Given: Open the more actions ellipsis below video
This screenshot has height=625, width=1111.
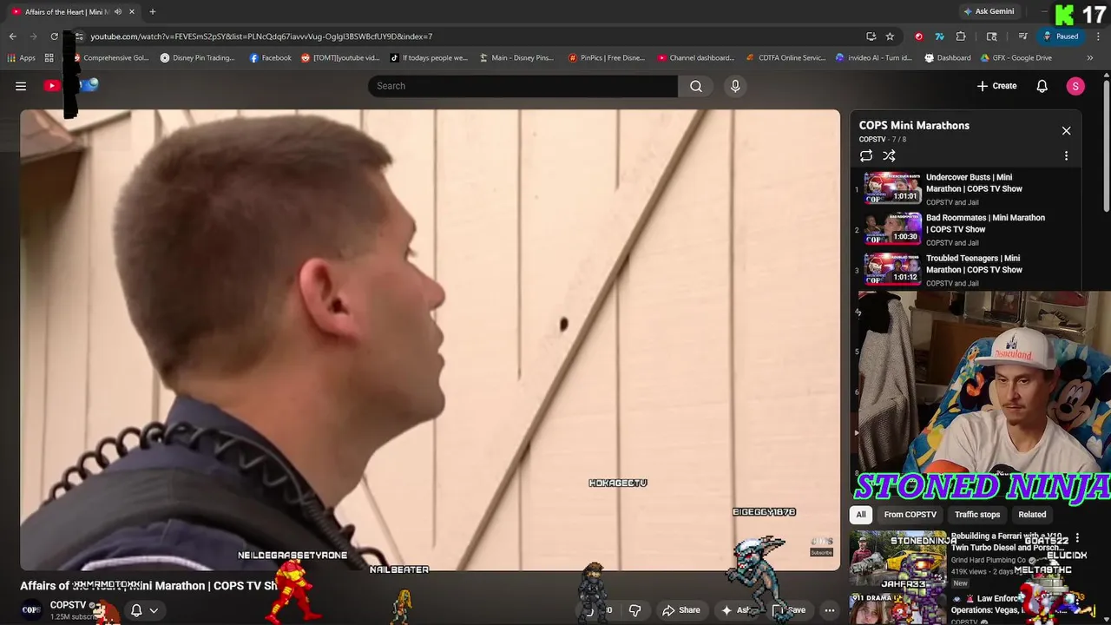Looking at the screenshot, I should pos(829,610).
